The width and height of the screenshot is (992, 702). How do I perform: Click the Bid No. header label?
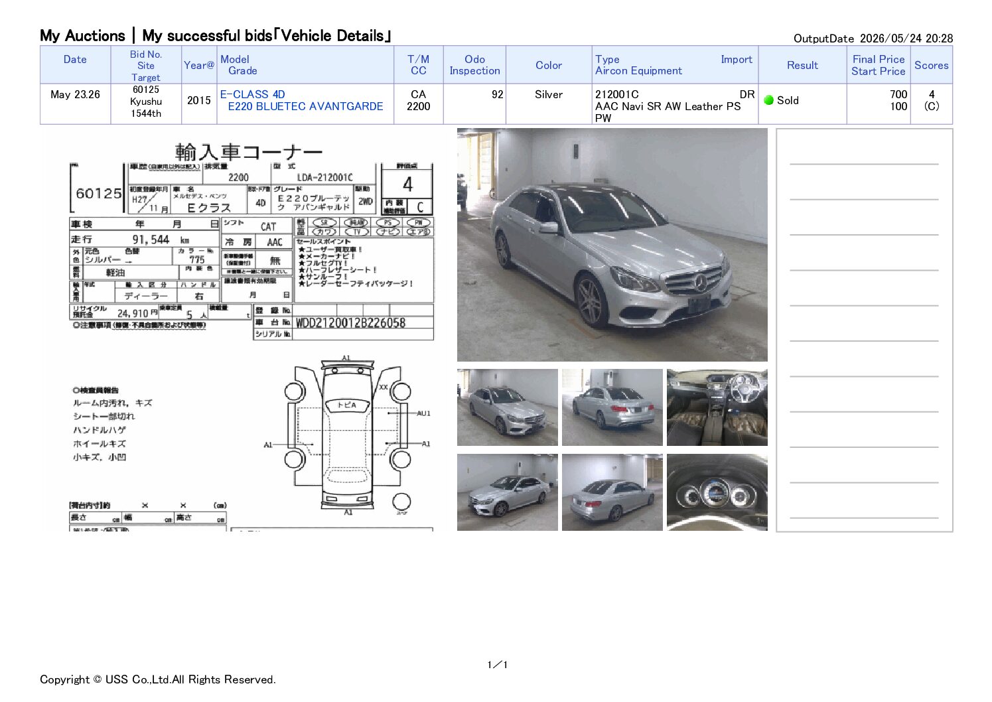click(146, 54)
